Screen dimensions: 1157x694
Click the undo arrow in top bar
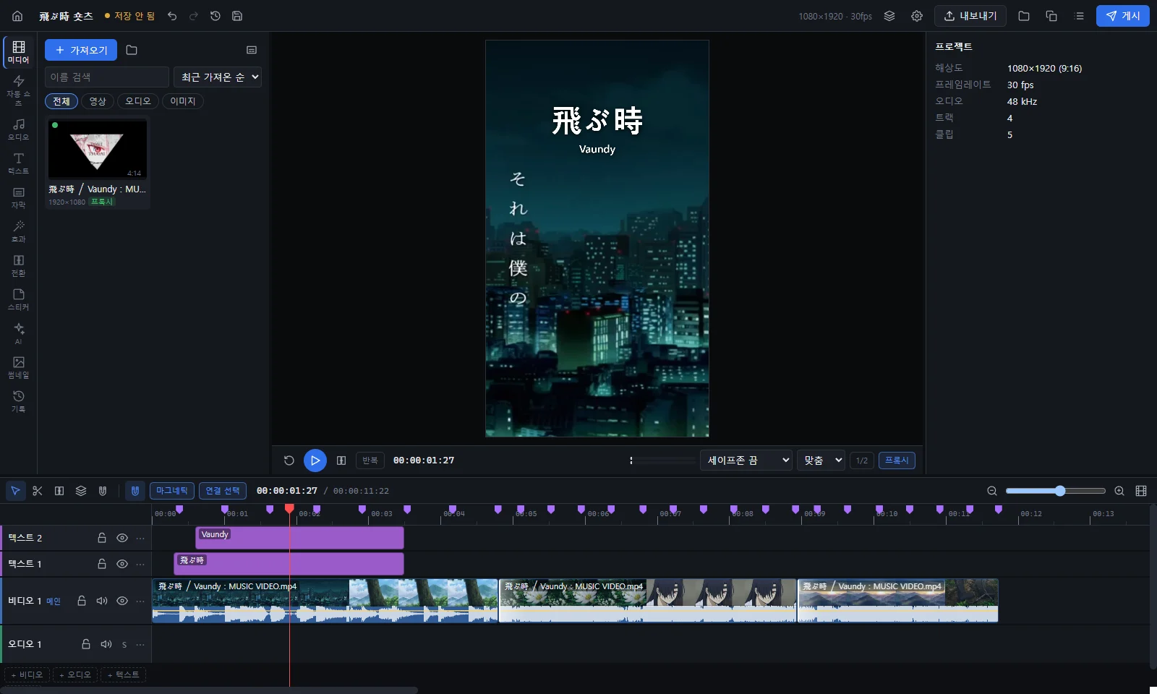[x=172, y=16]
